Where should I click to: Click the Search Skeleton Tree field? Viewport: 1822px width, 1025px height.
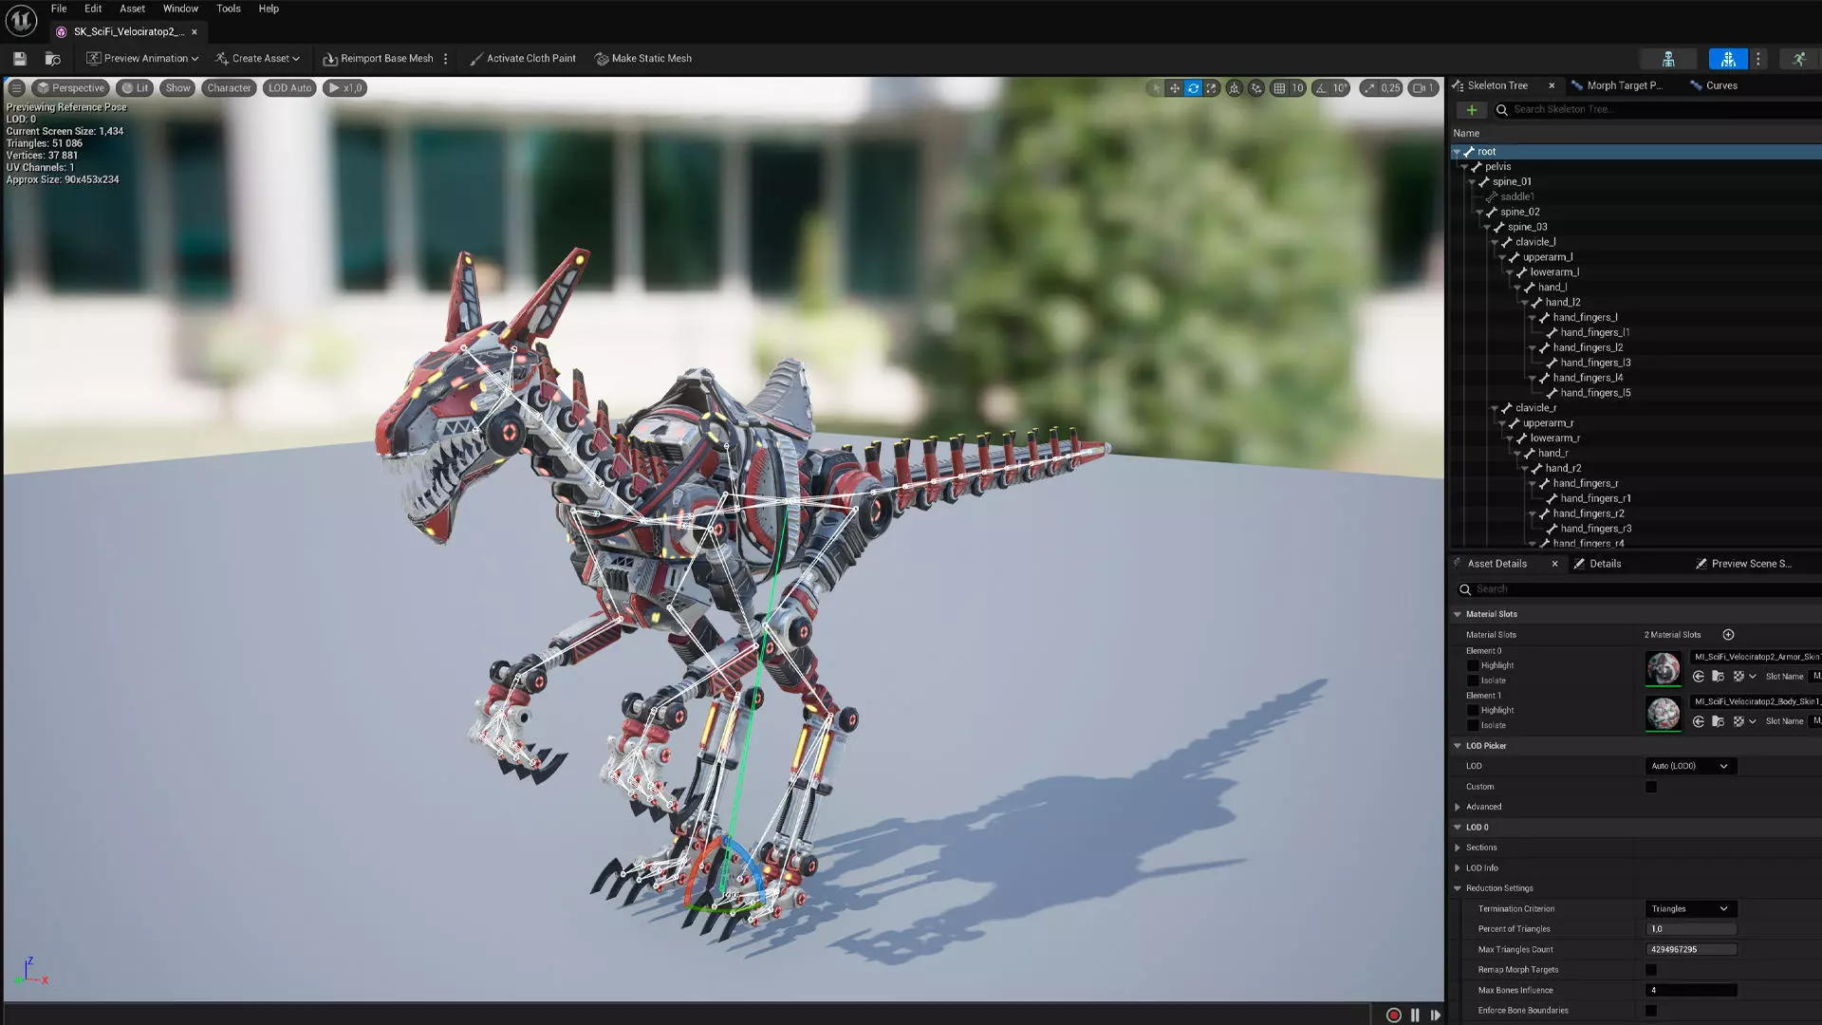click(1659, 110)
